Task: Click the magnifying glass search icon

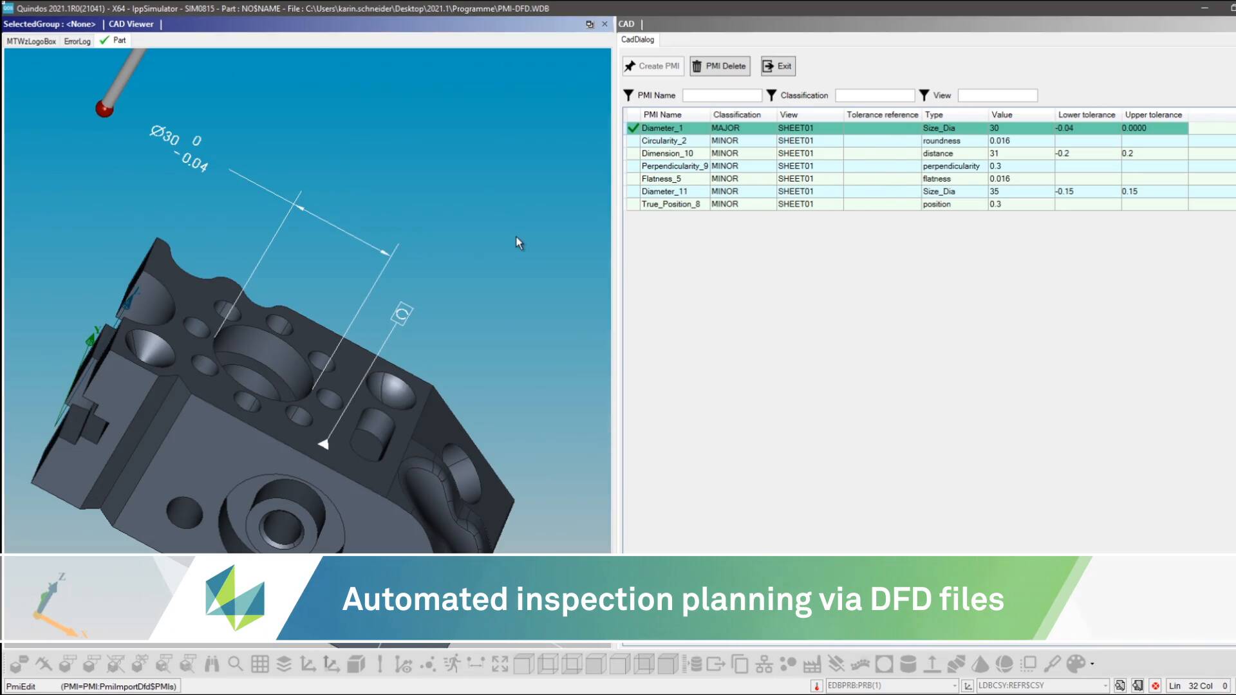Action: point(236,663)
